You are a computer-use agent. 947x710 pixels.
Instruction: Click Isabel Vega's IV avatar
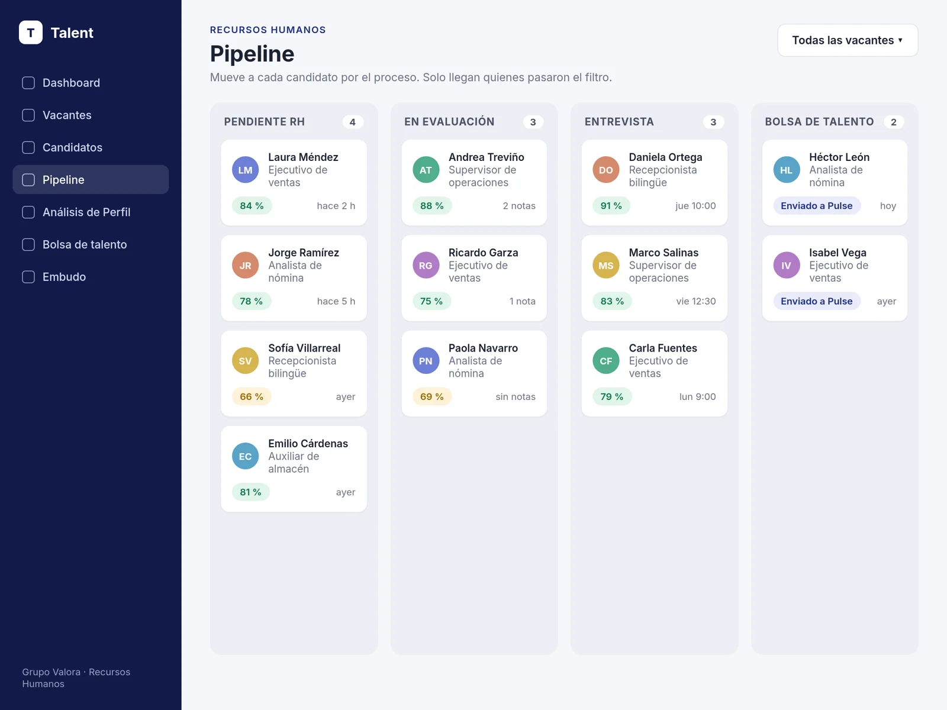786,265
